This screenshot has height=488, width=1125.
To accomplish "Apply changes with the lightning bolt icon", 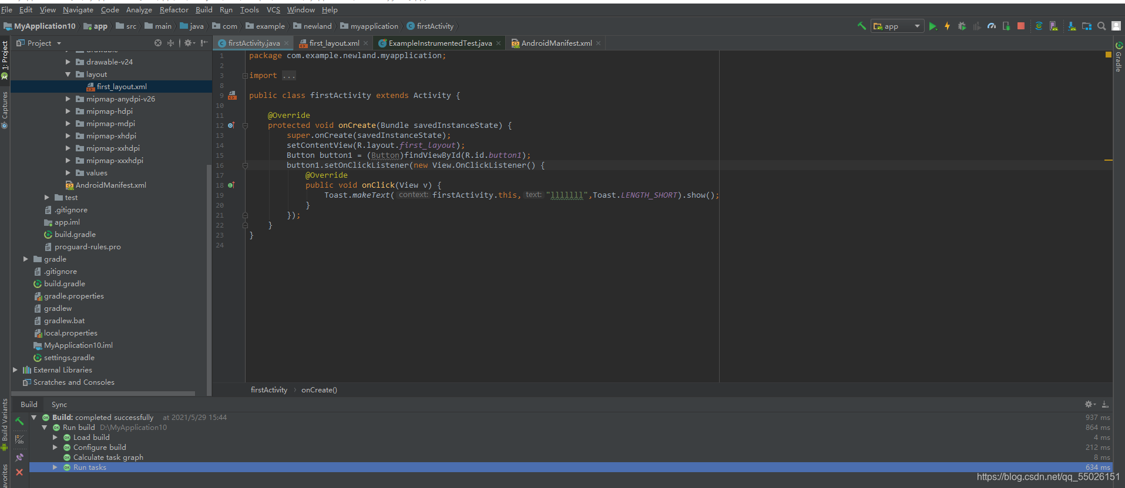I will click(947, 26).
